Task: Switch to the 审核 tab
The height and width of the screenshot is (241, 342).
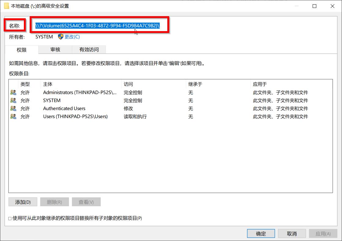Action: pos(55,49)
